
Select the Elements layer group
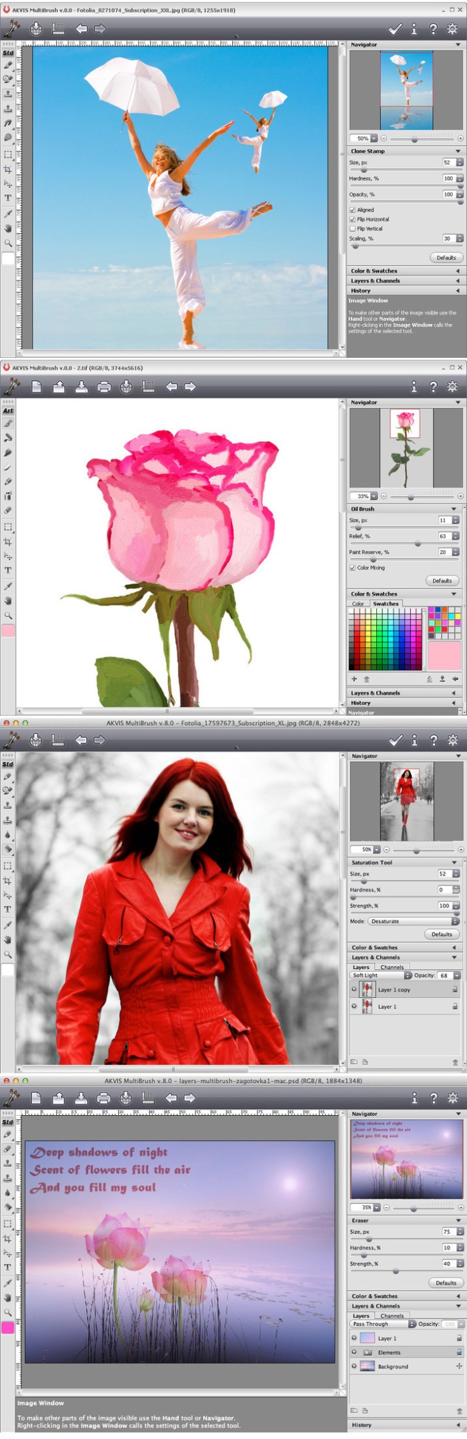tap(390, 1352)
